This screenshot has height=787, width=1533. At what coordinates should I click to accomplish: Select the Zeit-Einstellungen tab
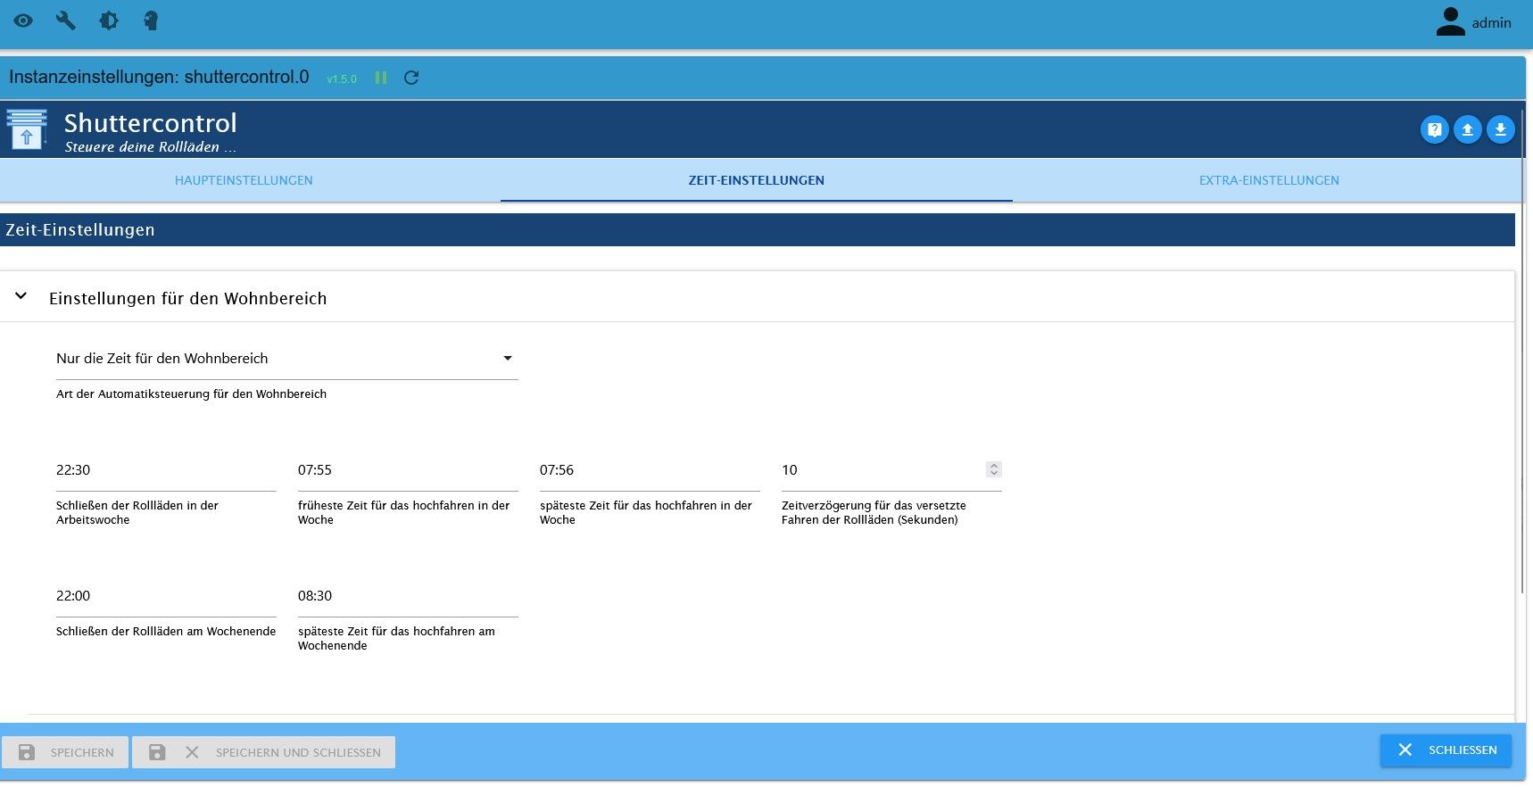(757, 180)
